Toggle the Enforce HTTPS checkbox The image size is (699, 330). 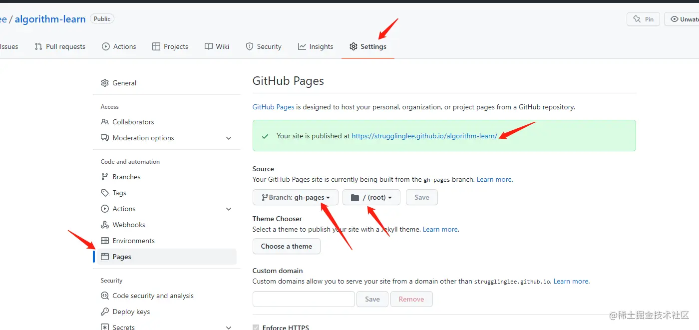click(x=256, y=328)
